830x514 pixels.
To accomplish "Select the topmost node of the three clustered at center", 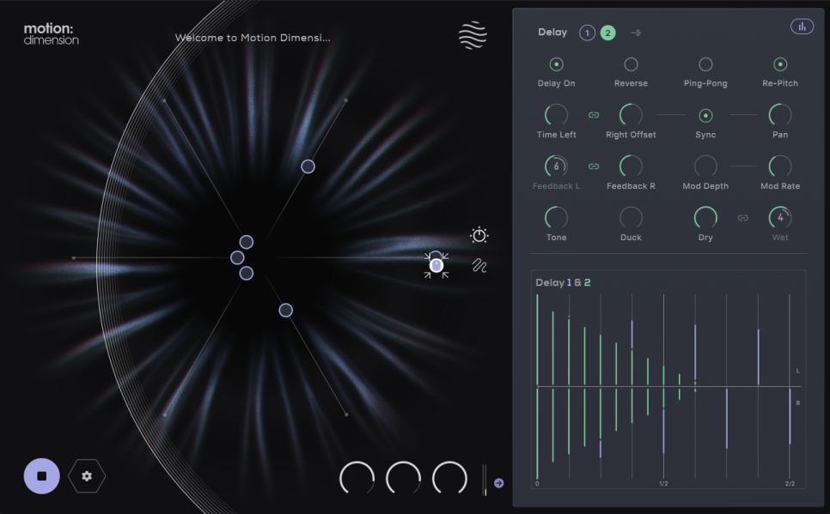I will (x=246, y=242).
